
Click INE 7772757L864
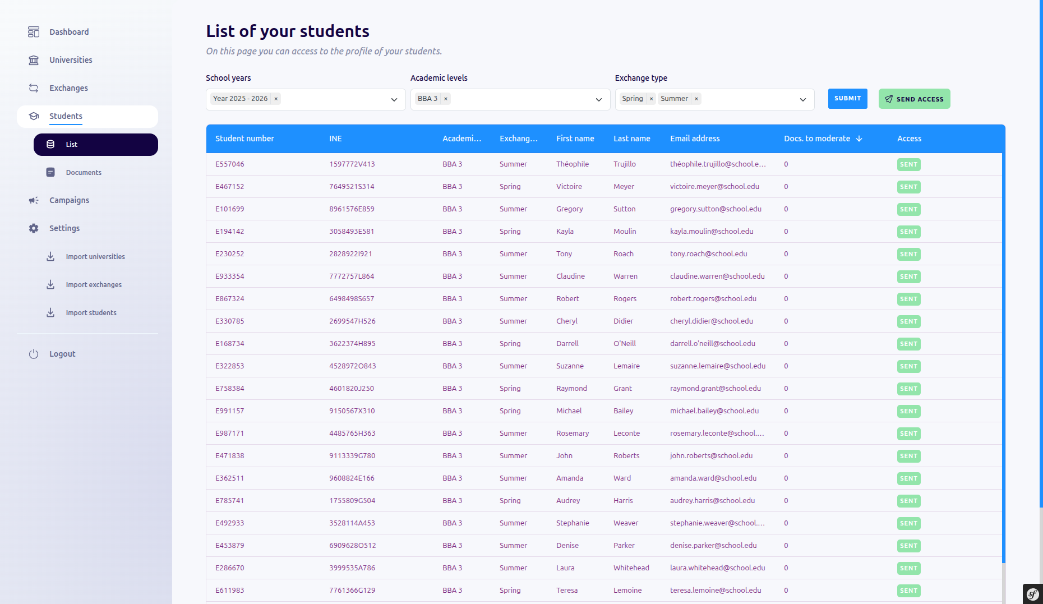352,276
